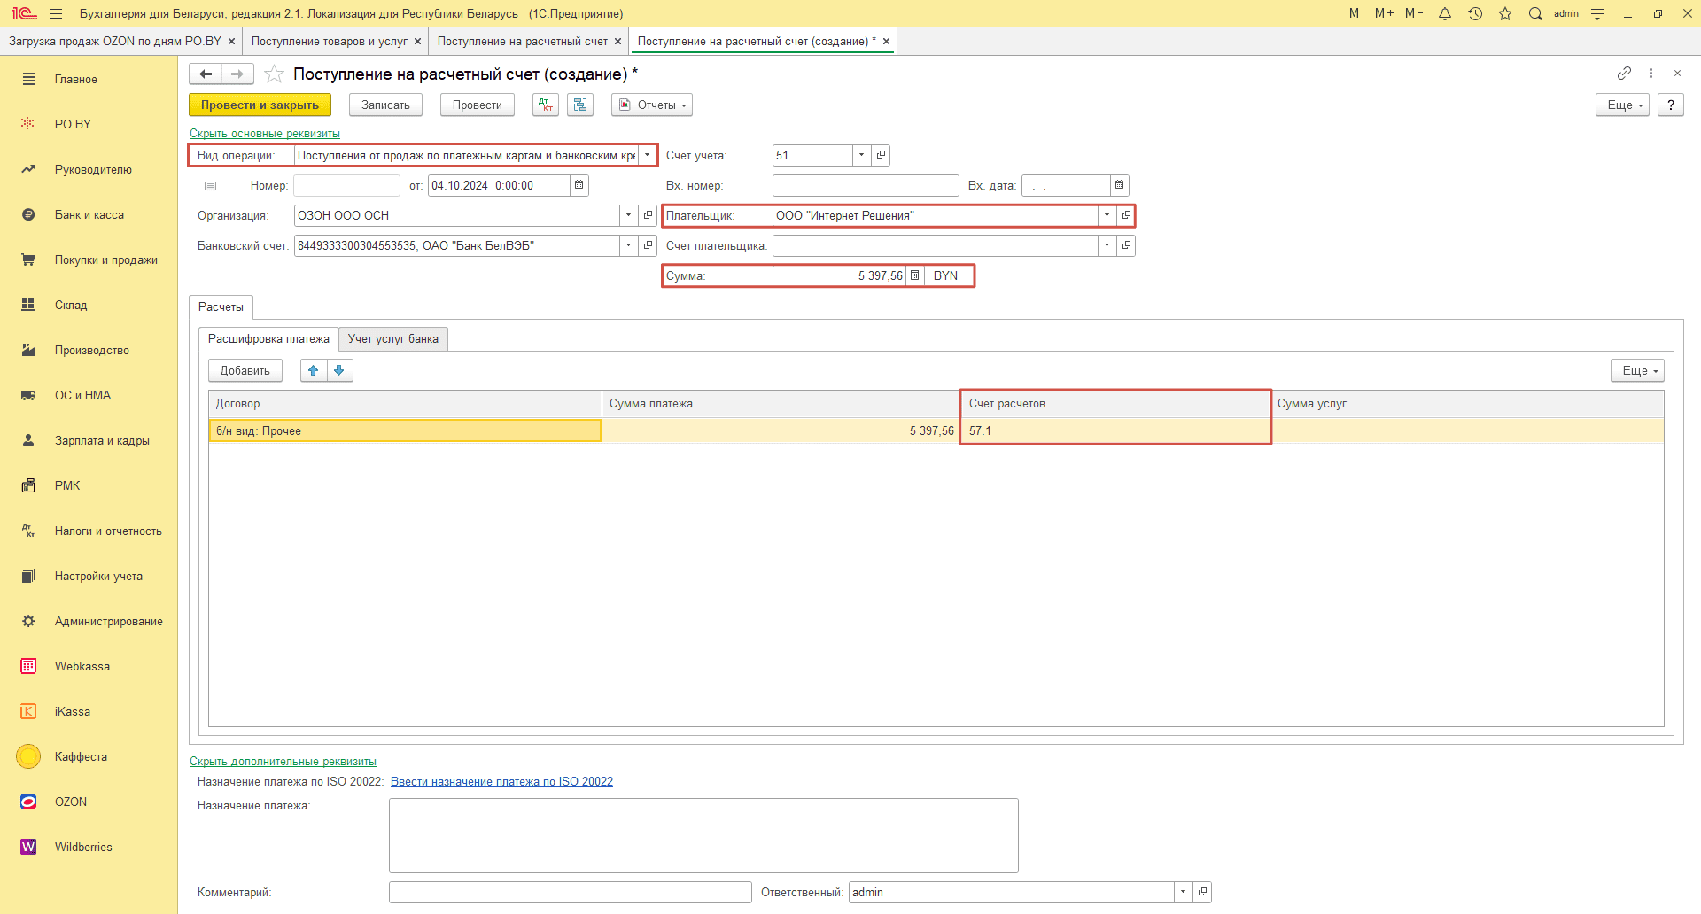Screen dimensions: 1701x914
Task: Click the Комментарий input field
Action: tap(570, 892)
